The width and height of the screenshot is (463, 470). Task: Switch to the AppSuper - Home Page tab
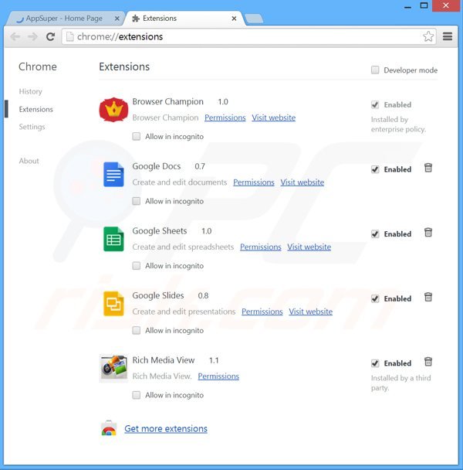(x=64, y=19)
